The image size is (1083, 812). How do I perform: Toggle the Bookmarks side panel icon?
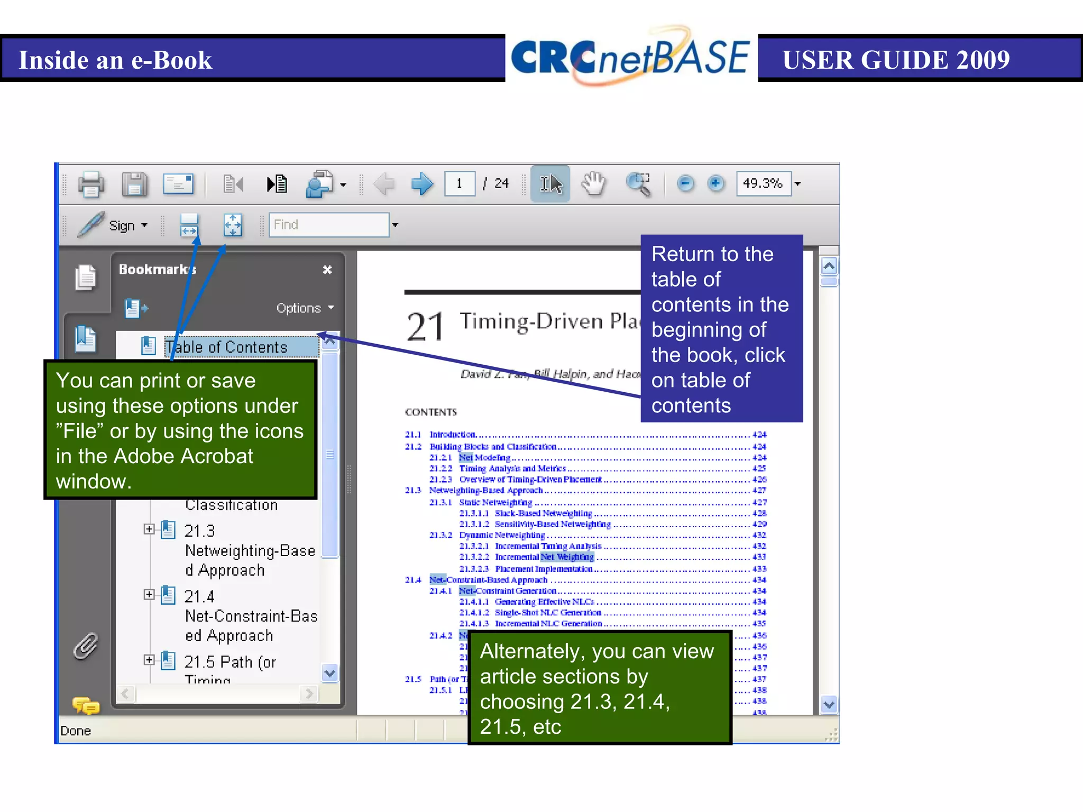(86, 339)
